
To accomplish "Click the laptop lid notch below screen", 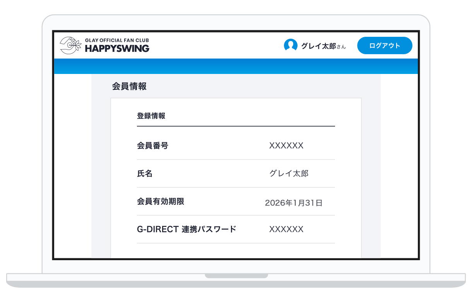I will (236, 276).
